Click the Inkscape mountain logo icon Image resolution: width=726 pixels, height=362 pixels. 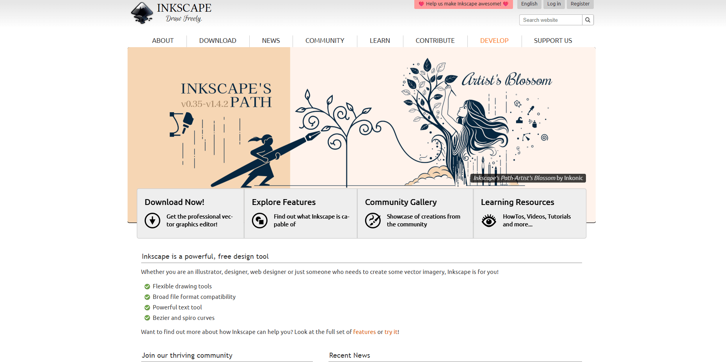[x=142, y=13]
